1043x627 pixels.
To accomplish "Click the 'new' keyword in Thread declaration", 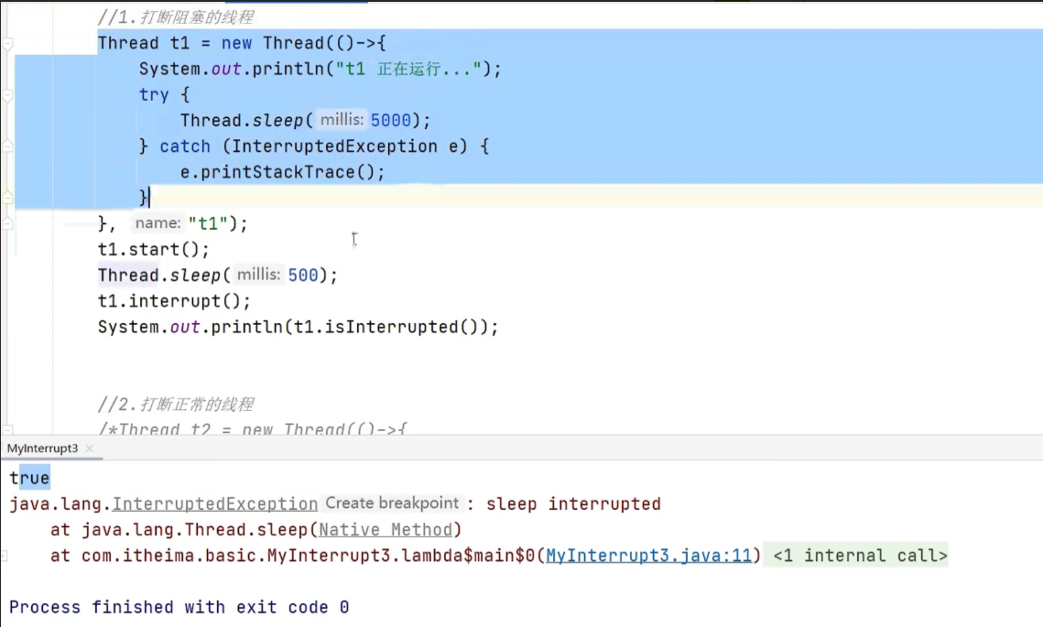I will pyautogui.click(x=237, y=43).
